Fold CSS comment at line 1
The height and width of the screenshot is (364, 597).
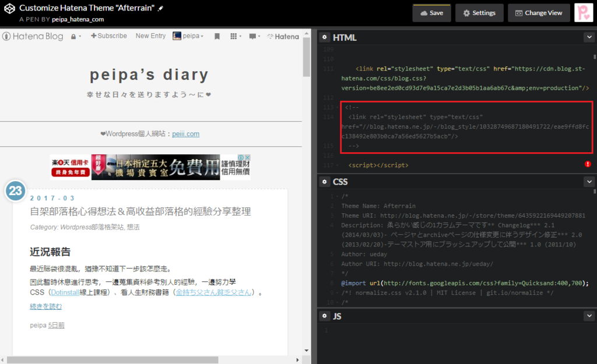(338, 197)
